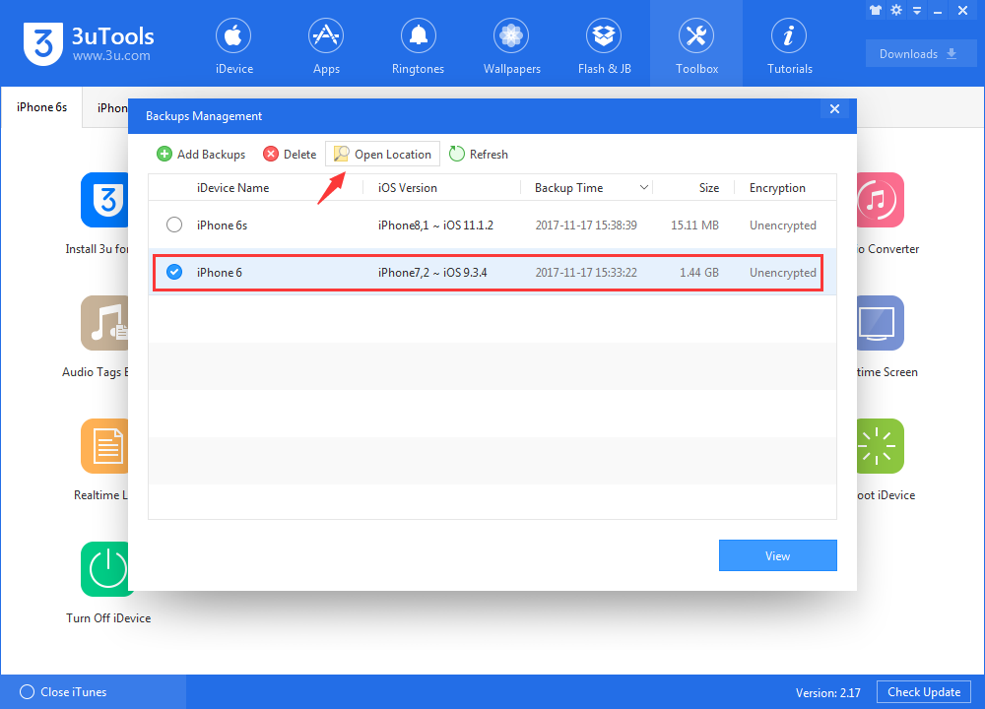
Task: Click the View button
Action: [x=778, y=555]
